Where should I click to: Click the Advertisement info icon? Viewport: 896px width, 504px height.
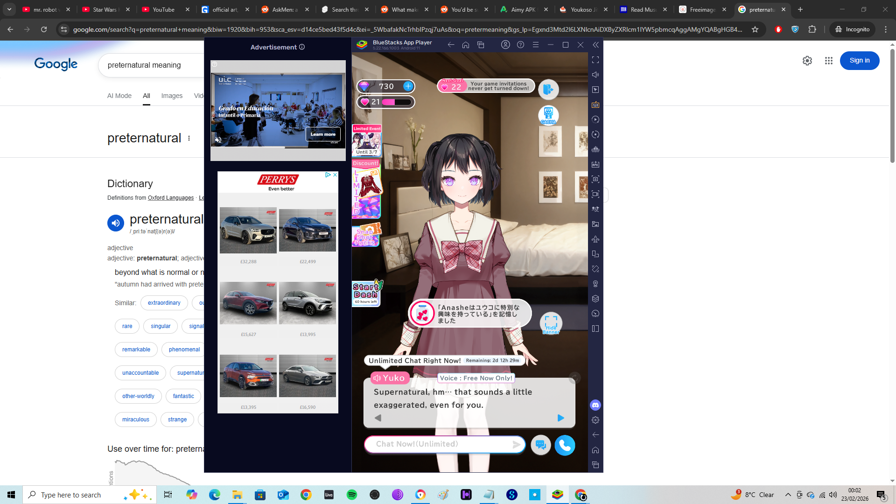point(302,47)
